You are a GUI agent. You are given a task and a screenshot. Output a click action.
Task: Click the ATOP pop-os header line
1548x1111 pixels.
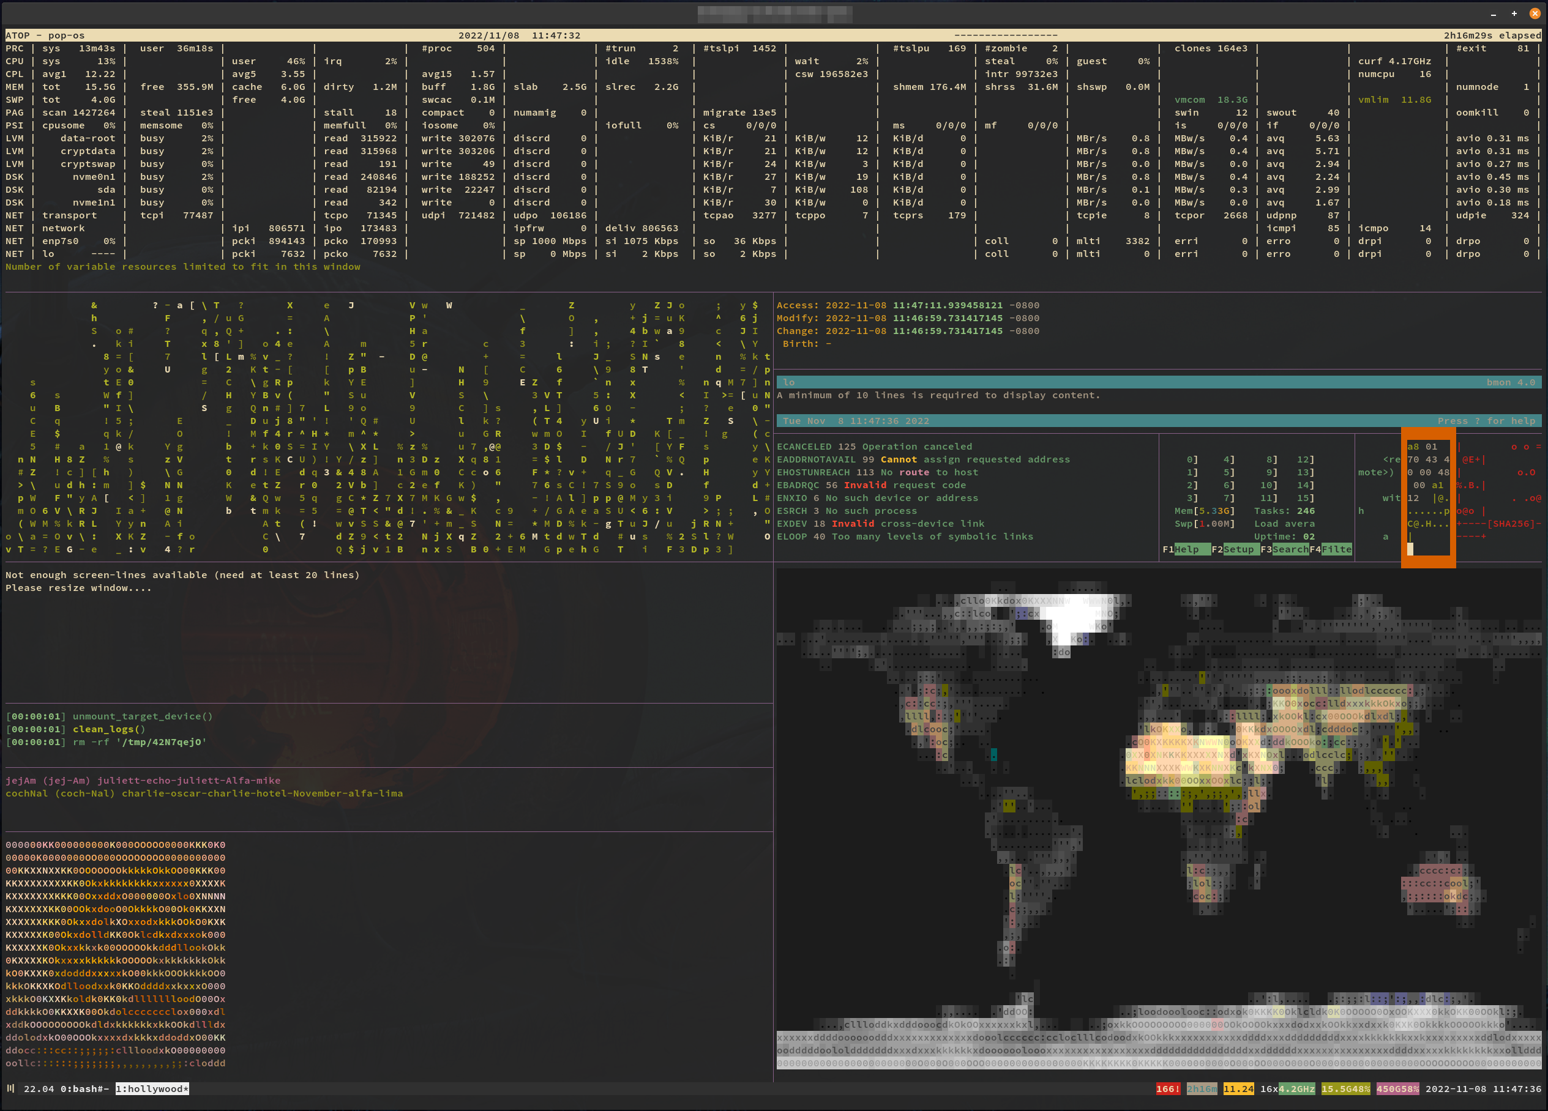tap(45, 35)
